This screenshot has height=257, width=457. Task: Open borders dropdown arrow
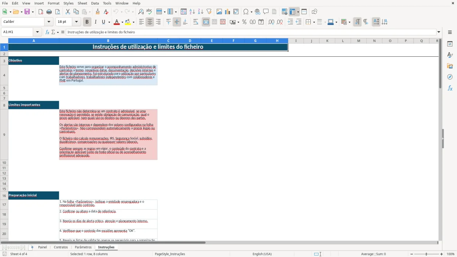click(313, 22)
